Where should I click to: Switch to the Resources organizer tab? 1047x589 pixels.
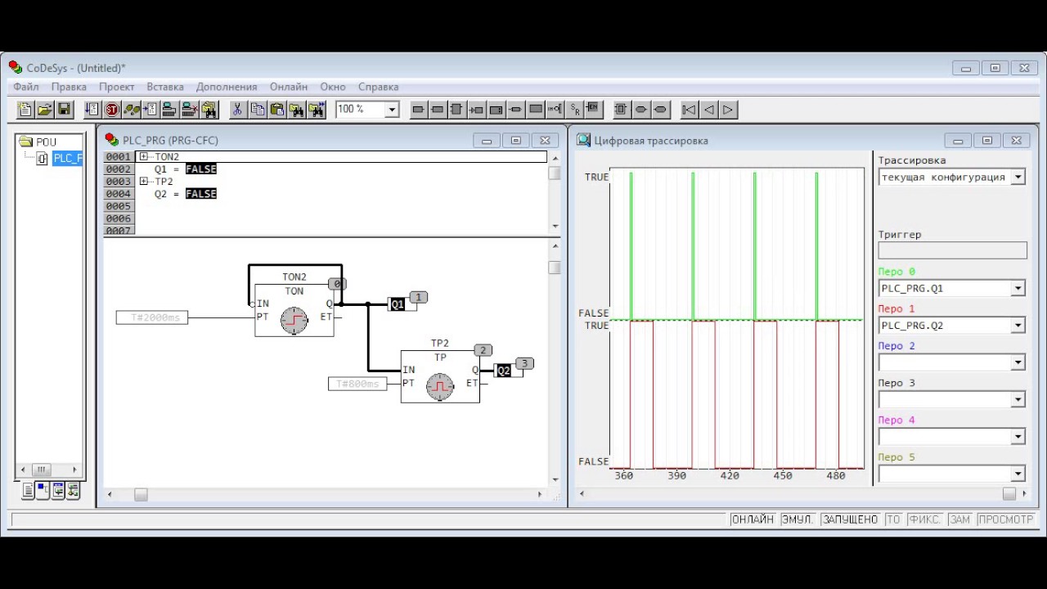[x=74, y=491]
